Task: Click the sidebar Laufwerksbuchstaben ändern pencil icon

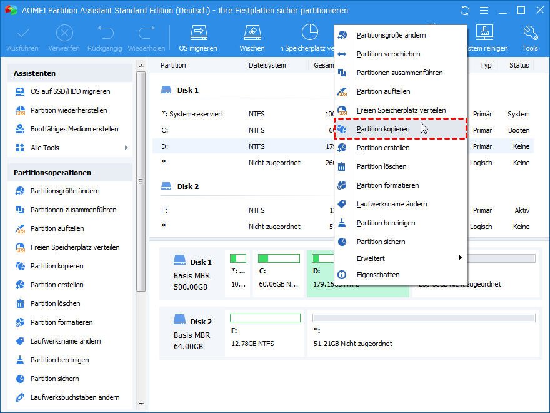Action: pyautogui.click(x=20, y=397)
